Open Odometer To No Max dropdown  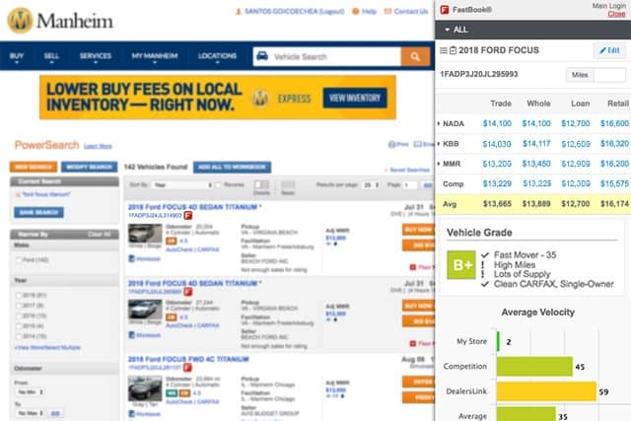[x=31, y=413]
